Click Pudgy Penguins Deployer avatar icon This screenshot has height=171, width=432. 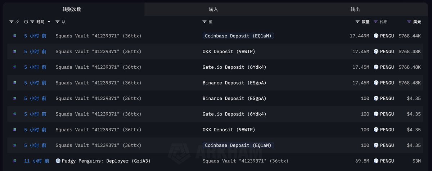pos(58,161)
